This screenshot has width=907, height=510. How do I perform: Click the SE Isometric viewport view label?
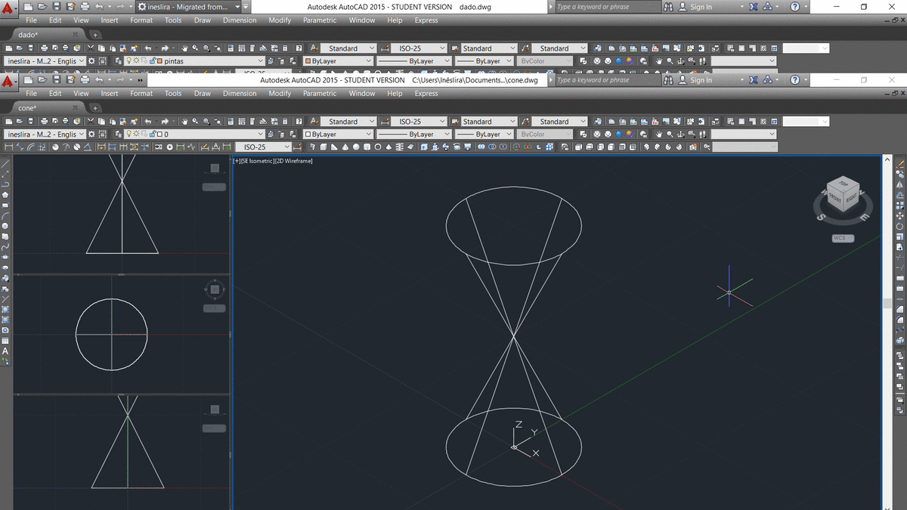pos(258,161)
